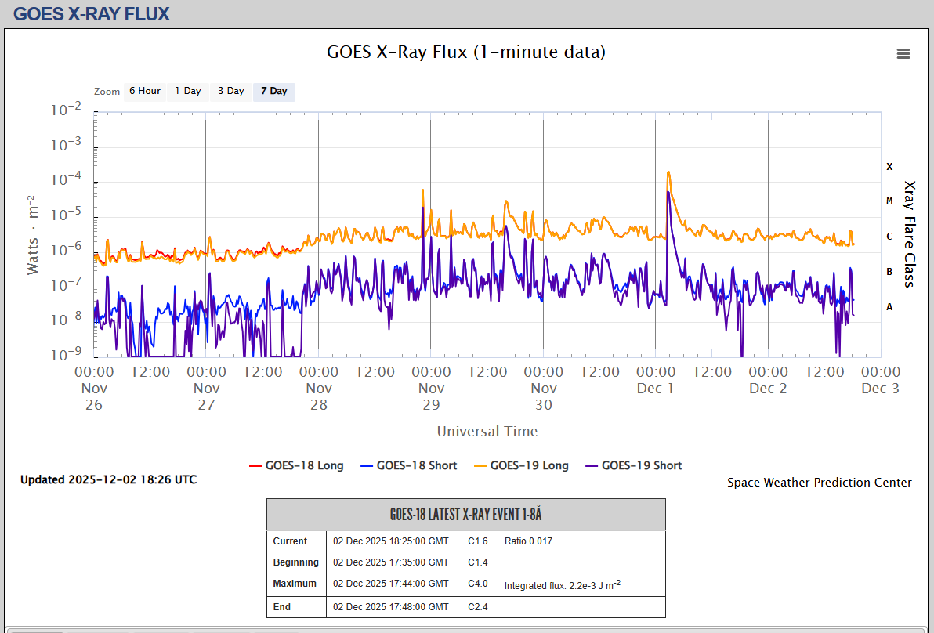The width and height of the screenshot is (934, 633).
Task: Select the Dec 1 flare peak on chart
Action: click(668, 172)
